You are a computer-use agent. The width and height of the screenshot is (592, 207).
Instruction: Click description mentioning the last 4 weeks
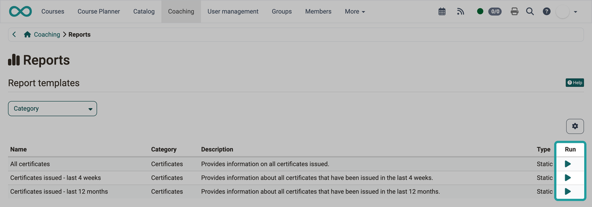[x=317, y=178]
